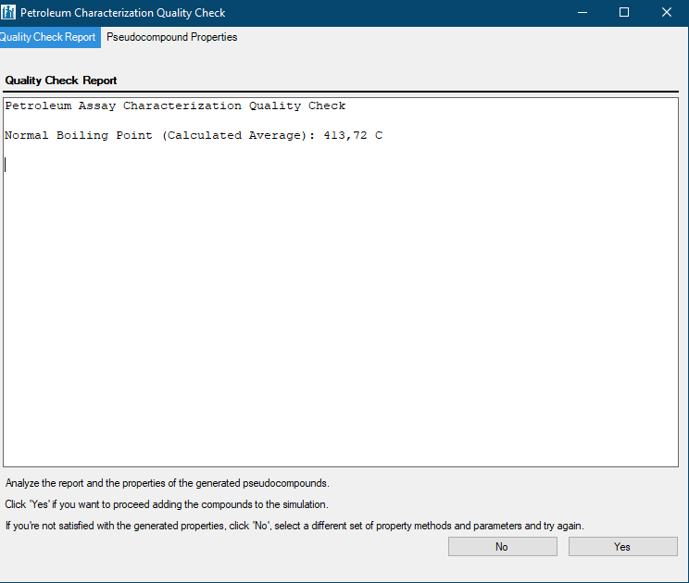This screenshot has width=689, height=583.
Task: Click inside the quality check report text area
Action: pos(341,282)
